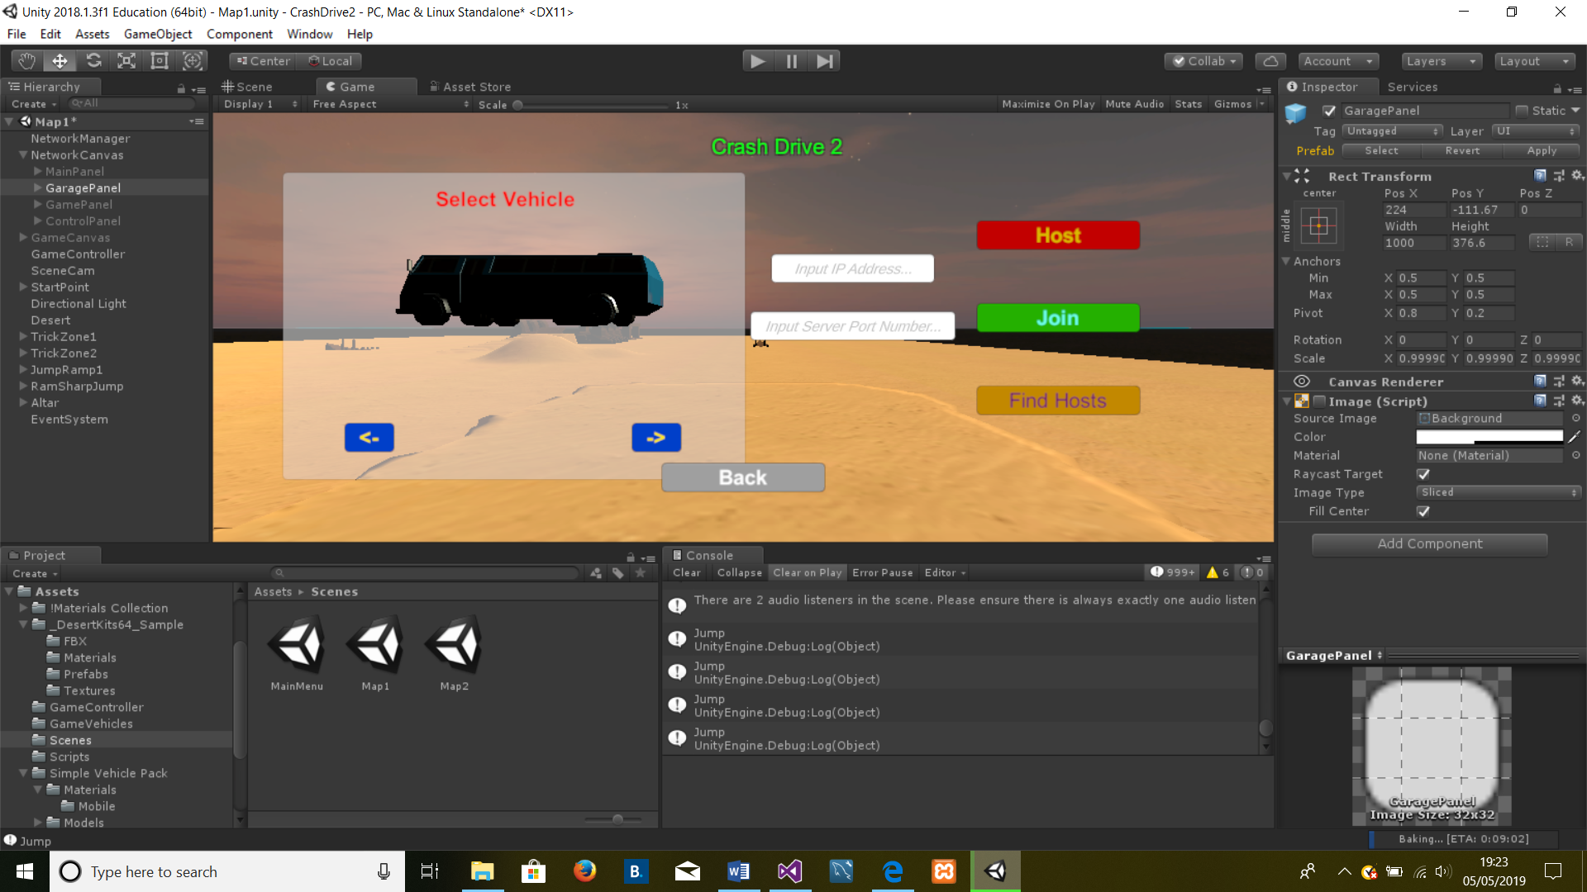This screenshot has width=1587, height=892.
Task: Open the cloud services icon
Action: pyautogui.click(x=1270, y=61)
